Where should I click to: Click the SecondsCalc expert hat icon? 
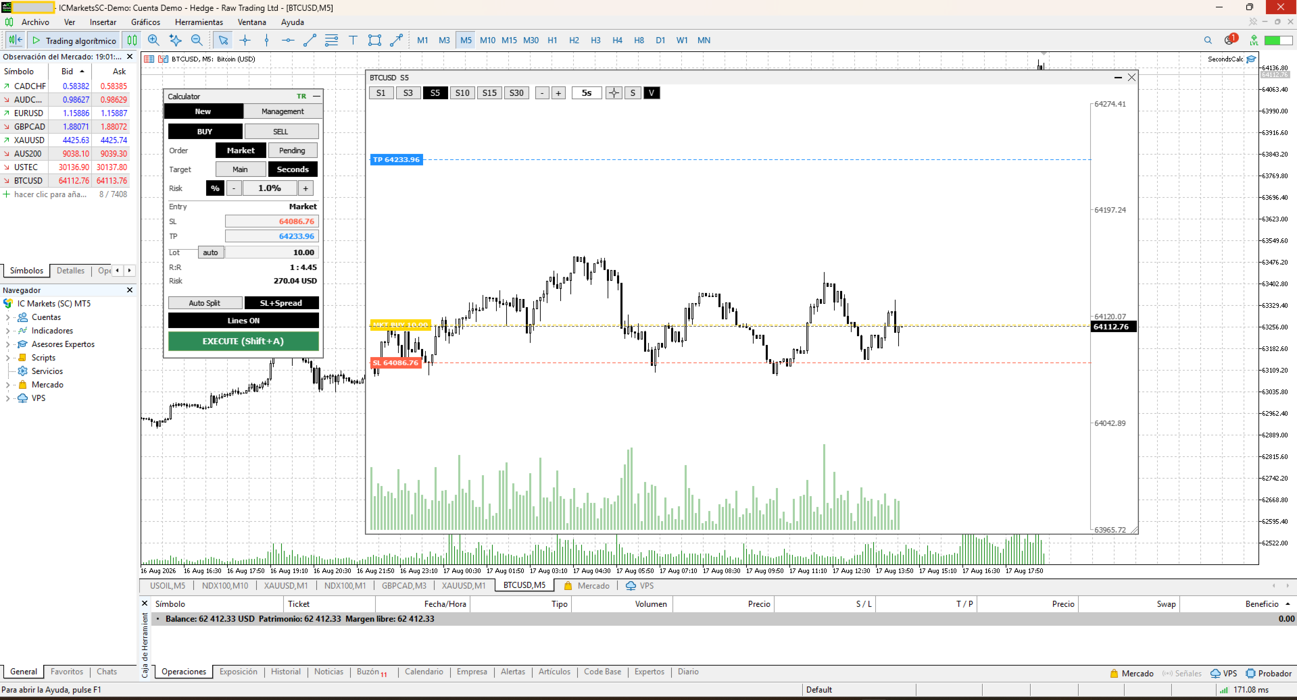click(1251, 59)
